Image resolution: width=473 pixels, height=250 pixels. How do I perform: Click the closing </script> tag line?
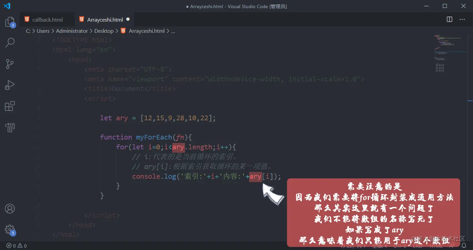102,215
